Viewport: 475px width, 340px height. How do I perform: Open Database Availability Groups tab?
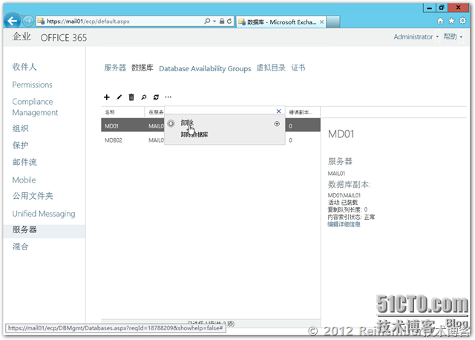coord(205,69)
